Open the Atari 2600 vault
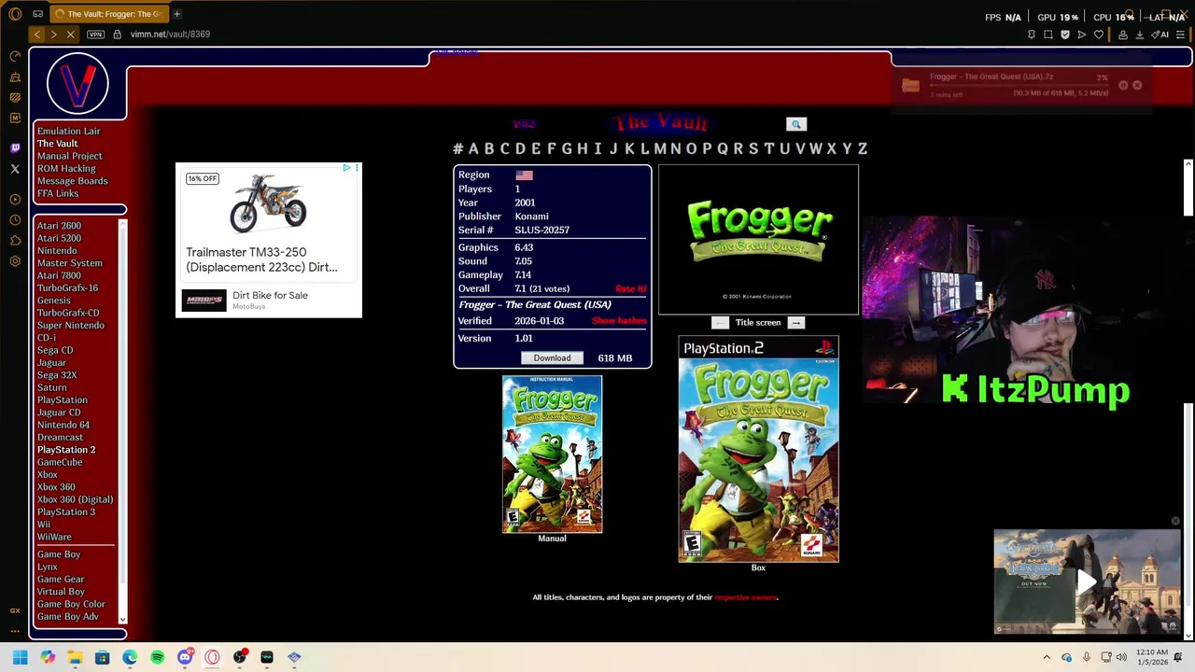 [59, 226]
